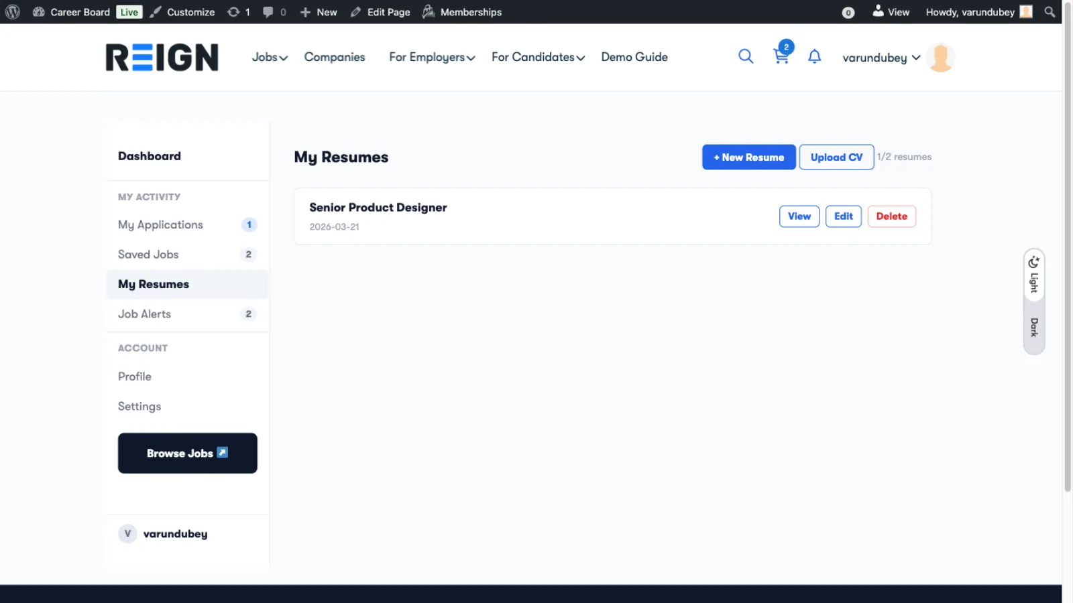The height and width of the screenshot is (603, 1073).
Task: Click the Browse Jobs button
Action: tap(188, 453)
